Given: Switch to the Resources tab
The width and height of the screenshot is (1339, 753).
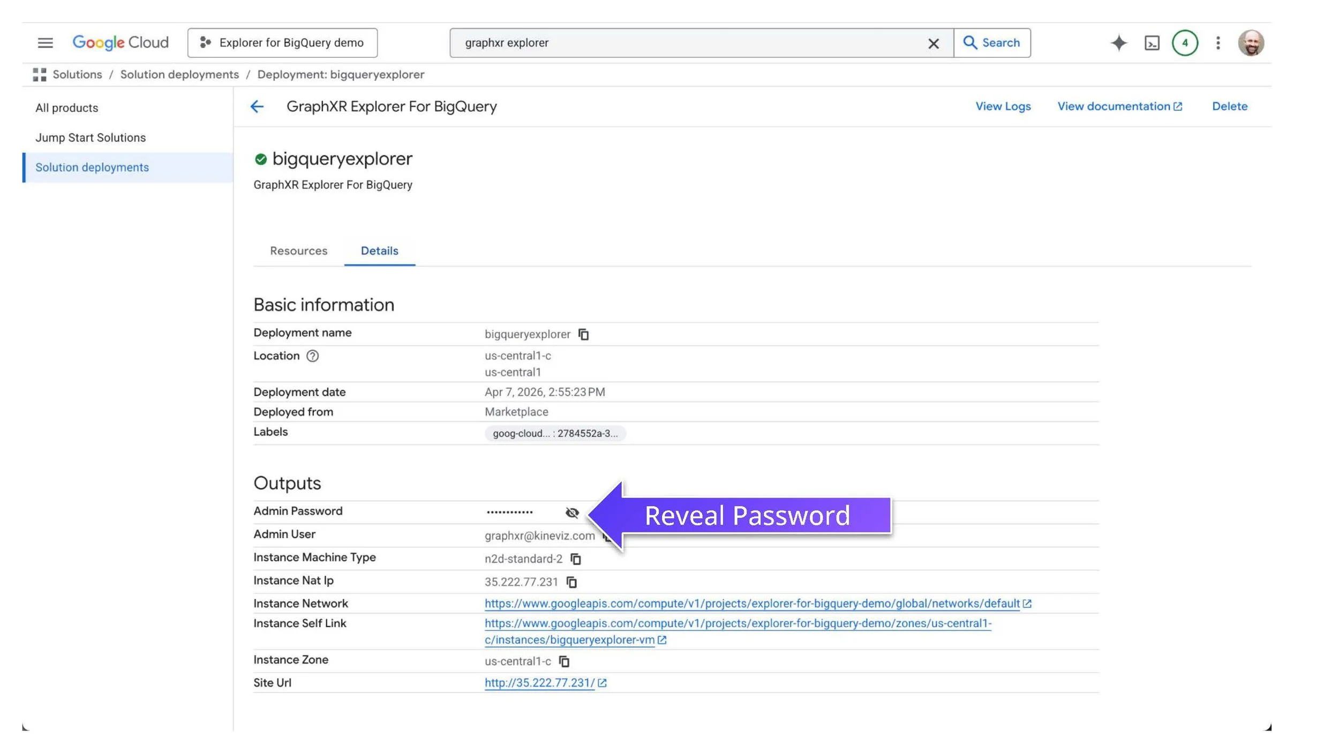Looking at the screenshot, I should click(x=298, y=251).
